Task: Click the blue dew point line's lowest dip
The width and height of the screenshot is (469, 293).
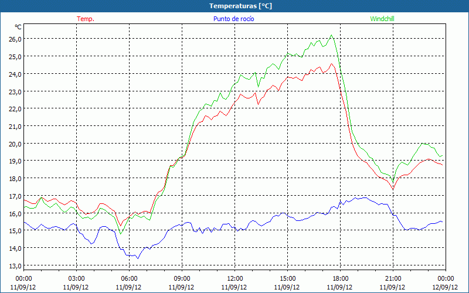Action: 137,258
